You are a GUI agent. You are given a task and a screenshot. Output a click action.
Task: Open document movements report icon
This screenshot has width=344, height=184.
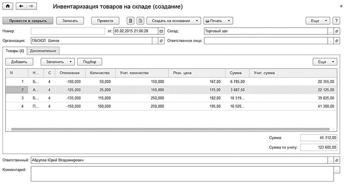tap(130, 21)
